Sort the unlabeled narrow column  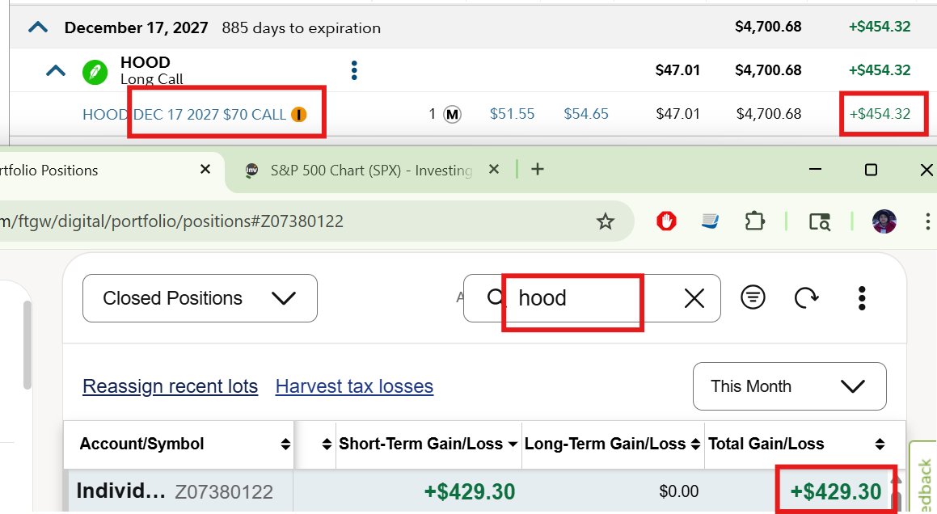pos(327,444)
